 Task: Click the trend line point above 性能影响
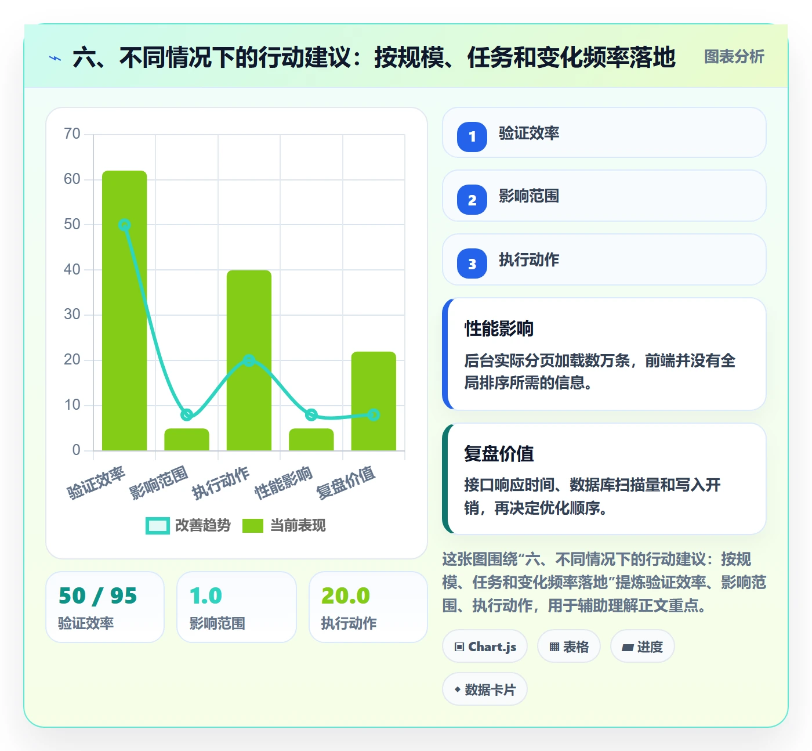click(x=311, y=414)
